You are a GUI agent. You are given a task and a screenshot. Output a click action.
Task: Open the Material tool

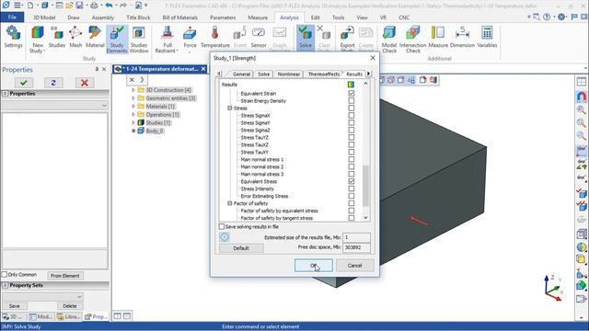95,37
